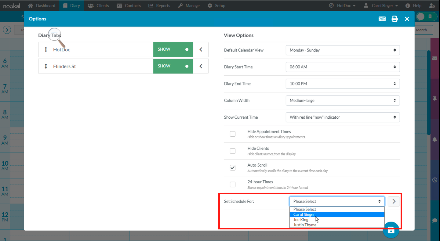The width and height of the screenshot is (440, 241).
Task: Click drag handle arrows beside HotDoc tab
Action: tap(46, 49)
